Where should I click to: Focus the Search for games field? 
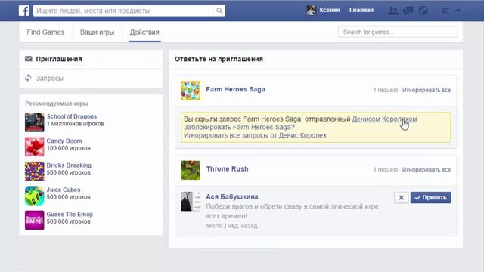coord(398,32)
